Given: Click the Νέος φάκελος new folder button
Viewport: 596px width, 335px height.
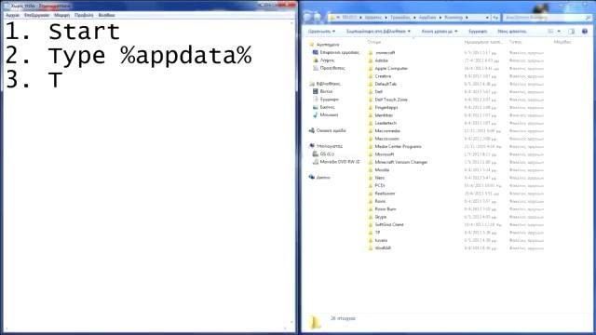Looking at the screenshot, I should point(511,31).
